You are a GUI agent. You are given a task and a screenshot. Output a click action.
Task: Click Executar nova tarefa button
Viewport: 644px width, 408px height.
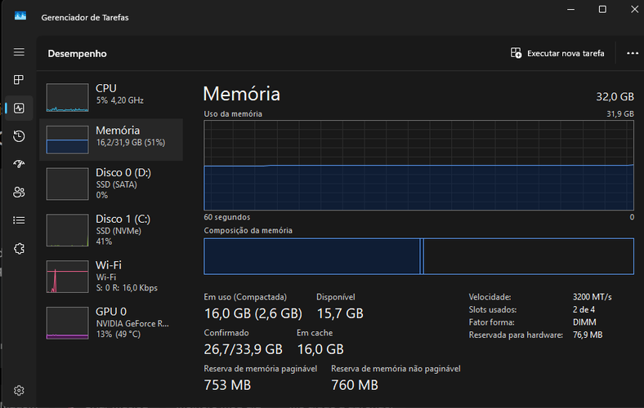557,53
